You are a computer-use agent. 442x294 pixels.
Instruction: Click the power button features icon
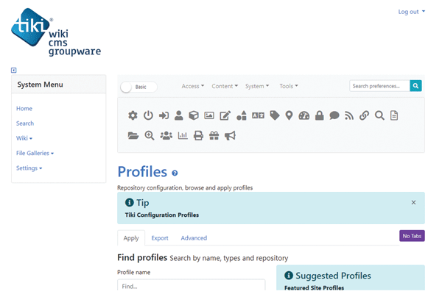(148, 115)
